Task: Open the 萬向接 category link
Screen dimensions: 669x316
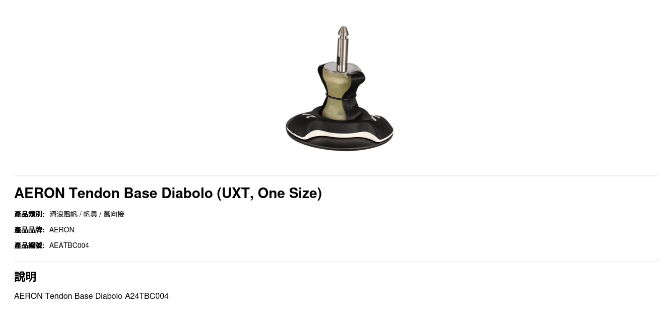Action: click(x=114, y=214)
